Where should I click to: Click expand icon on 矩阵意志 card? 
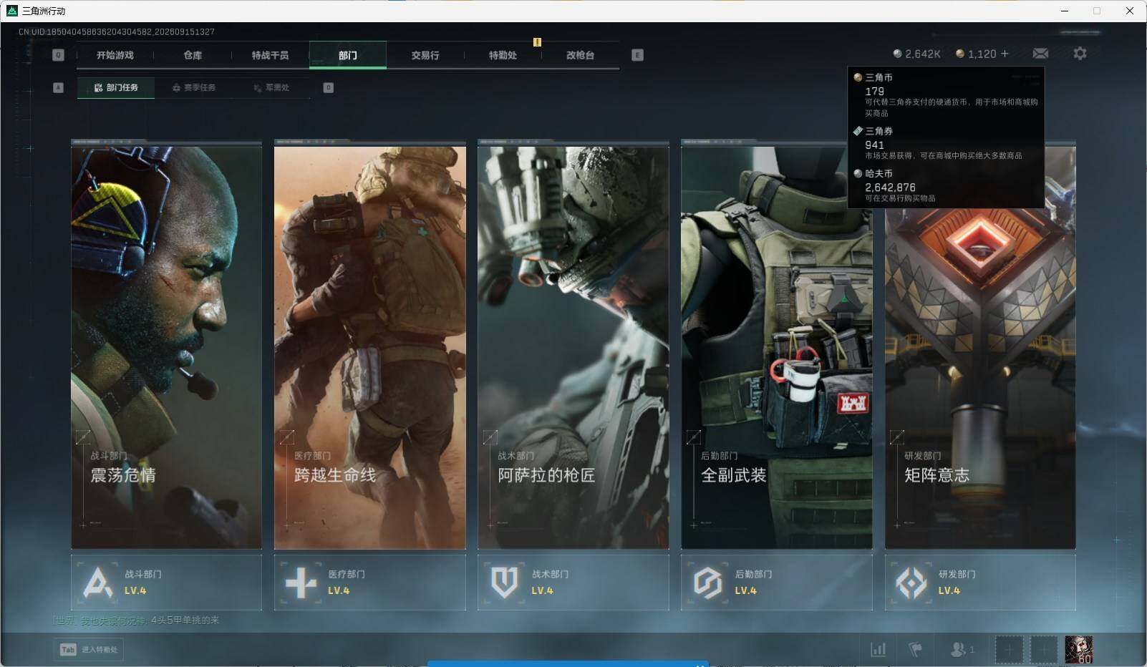pos(896,437)
